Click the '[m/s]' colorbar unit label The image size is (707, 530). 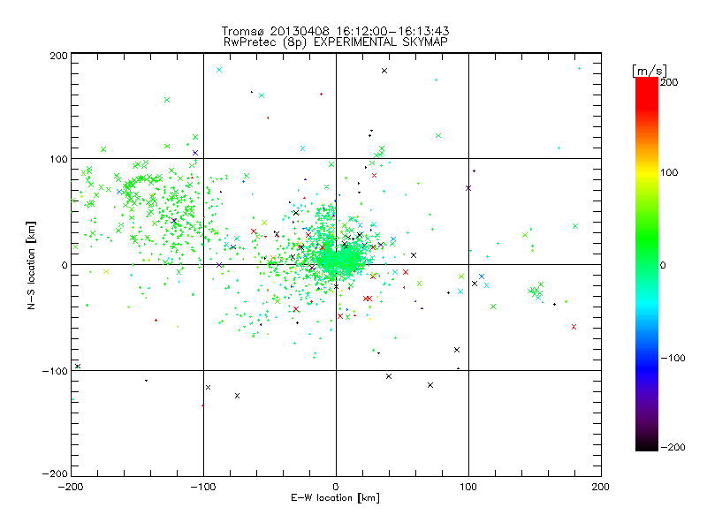click(650, 71)
